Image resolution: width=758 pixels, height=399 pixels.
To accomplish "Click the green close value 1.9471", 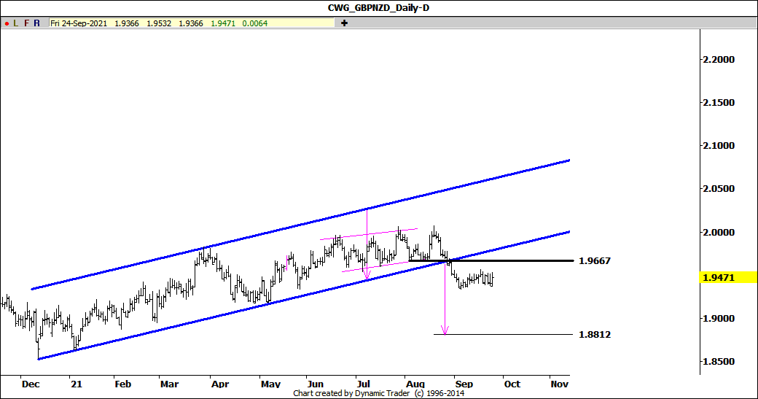I will [223, 23].
